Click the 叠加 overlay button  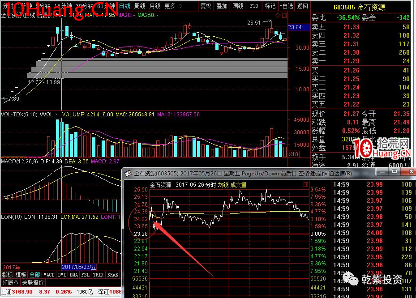pyautogui.click(x=222, y=6)
